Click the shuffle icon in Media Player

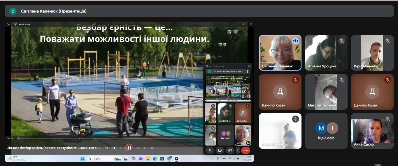coord(107,148)
